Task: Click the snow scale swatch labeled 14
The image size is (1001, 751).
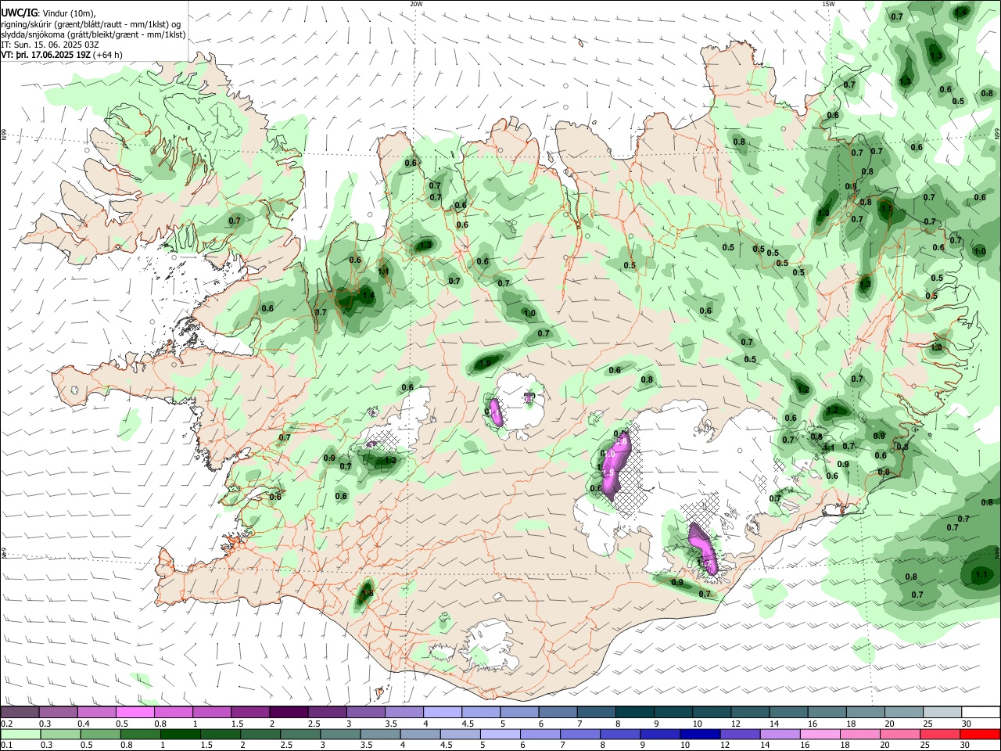Action: [x=789, y=713]
